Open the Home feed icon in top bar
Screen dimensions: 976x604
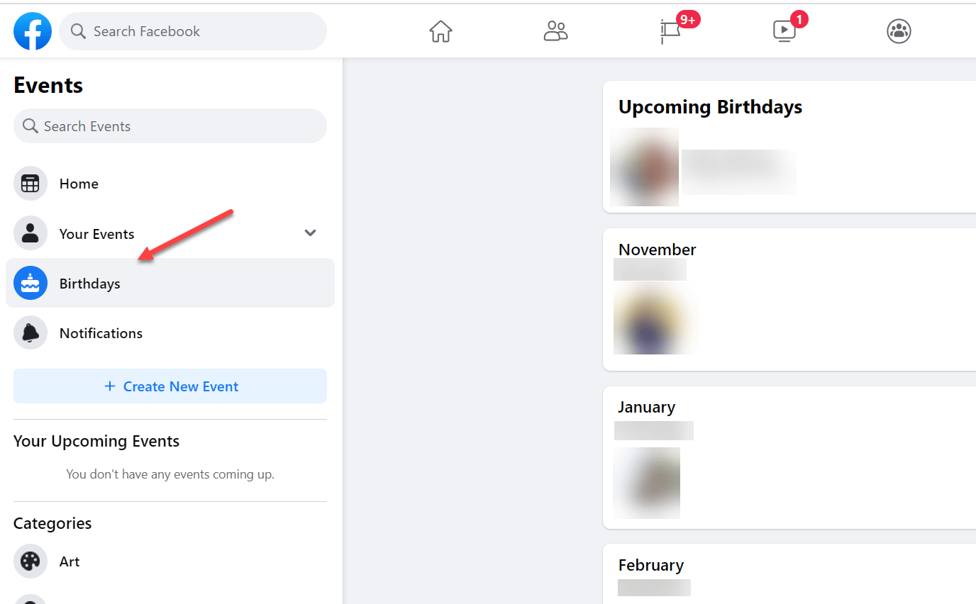point(440,31)
